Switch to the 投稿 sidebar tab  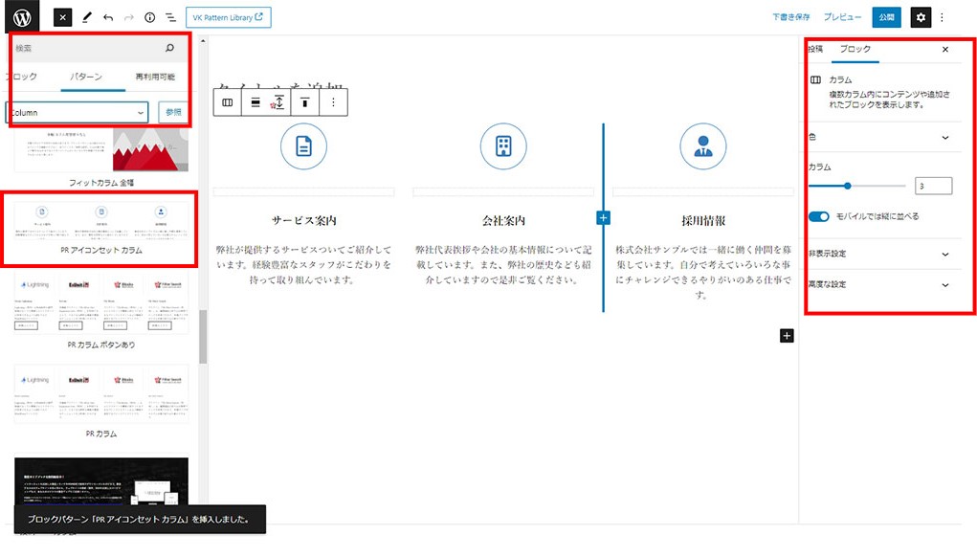[x=815, y=49]
